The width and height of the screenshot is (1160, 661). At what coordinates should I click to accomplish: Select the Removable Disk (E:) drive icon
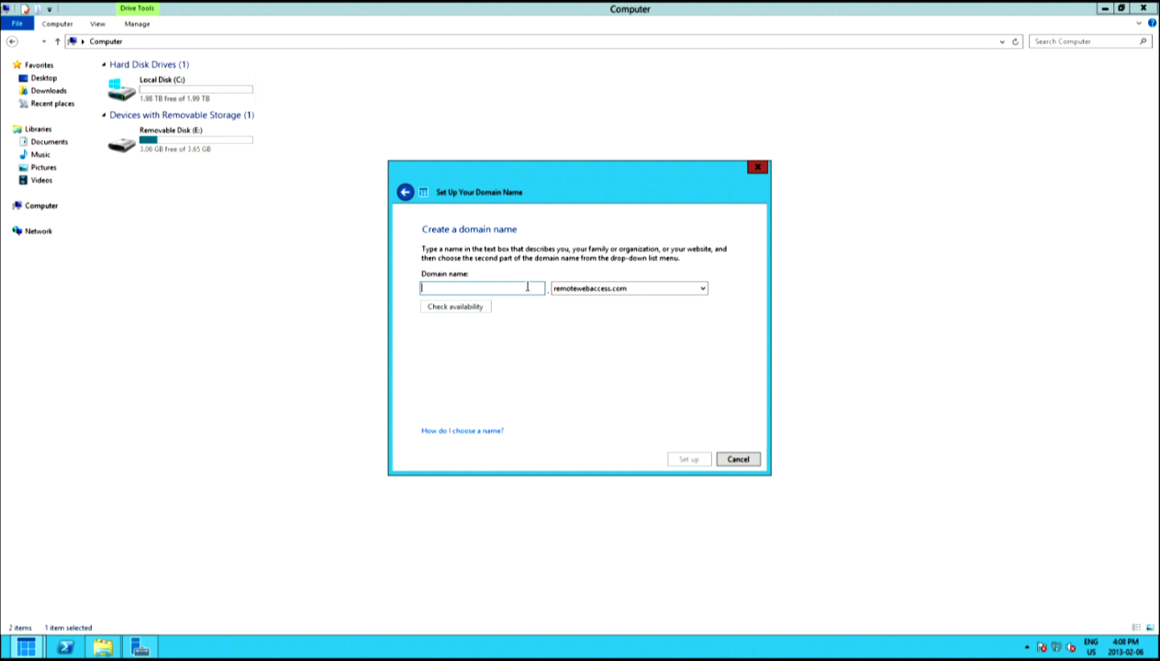(x=121, y=144)
